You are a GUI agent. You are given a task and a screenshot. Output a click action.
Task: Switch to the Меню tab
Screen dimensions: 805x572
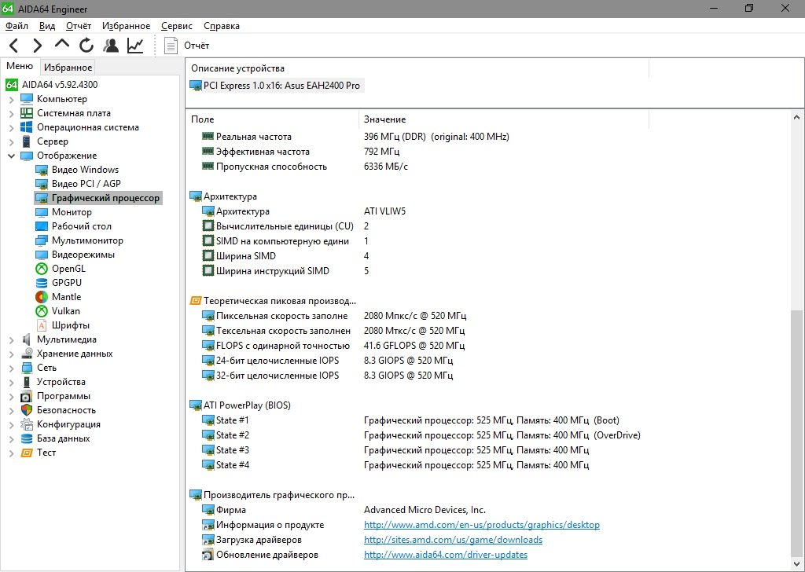[20, 66]
